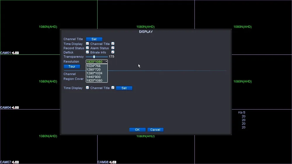
Task: Open the Tour settings button
Action: 72,66
